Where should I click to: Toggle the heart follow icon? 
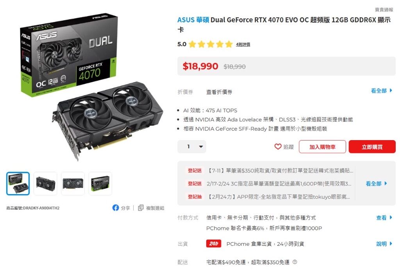coord(278,146)
